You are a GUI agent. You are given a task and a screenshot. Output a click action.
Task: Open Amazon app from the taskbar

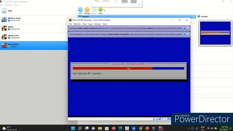(x=127, y=128)
